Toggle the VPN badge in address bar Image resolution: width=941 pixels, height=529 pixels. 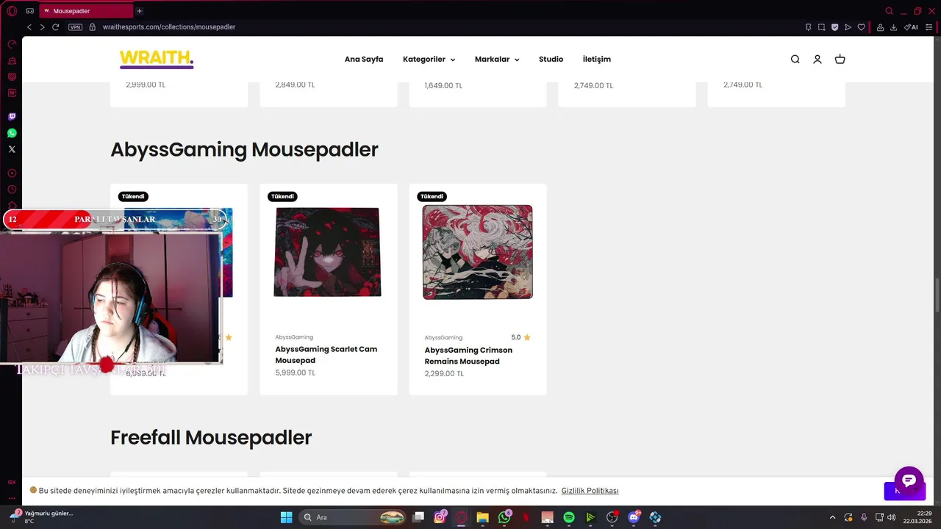75,27
